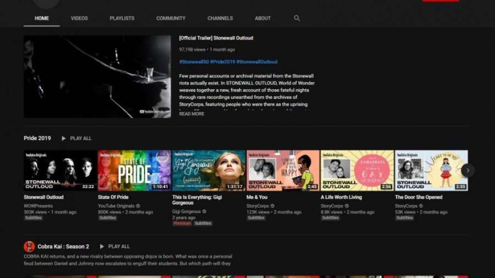Switch to the Home tab
The height and width of the screenshot is (278, 495).
tap(42, 18)
